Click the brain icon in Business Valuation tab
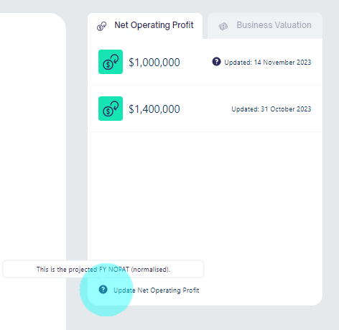The height and width of the screenshot is (330, 339). (x=223, y=27)
